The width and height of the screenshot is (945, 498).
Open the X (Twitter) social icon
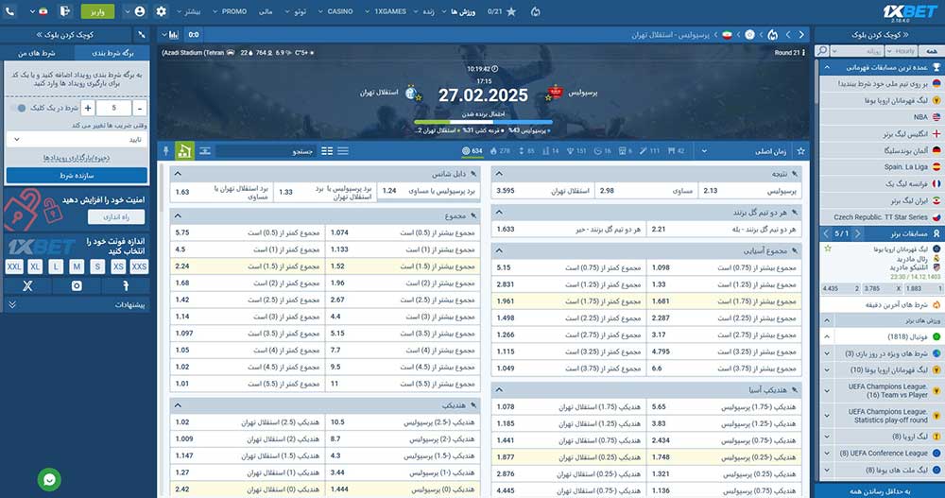coord(27,285)
